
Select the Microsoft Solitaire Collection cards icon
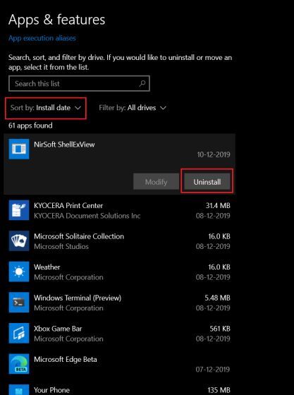pos(19,241)
